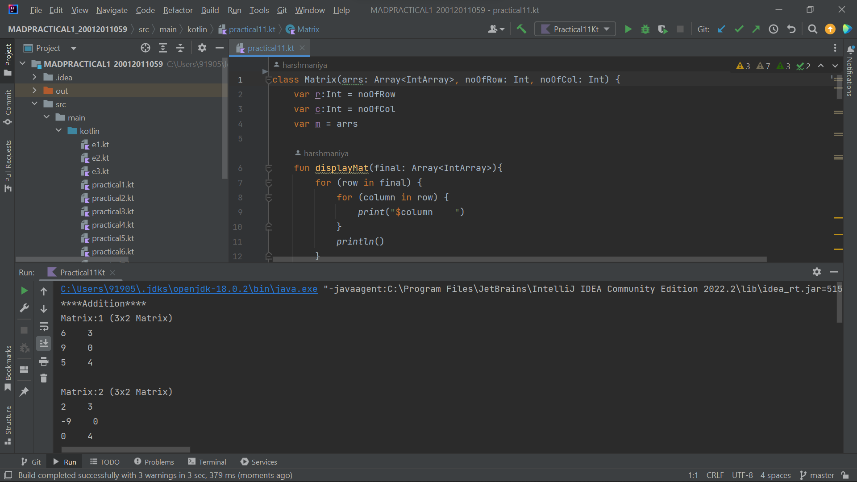Click the editor horizontal scrollbar

tap(520, 259)
